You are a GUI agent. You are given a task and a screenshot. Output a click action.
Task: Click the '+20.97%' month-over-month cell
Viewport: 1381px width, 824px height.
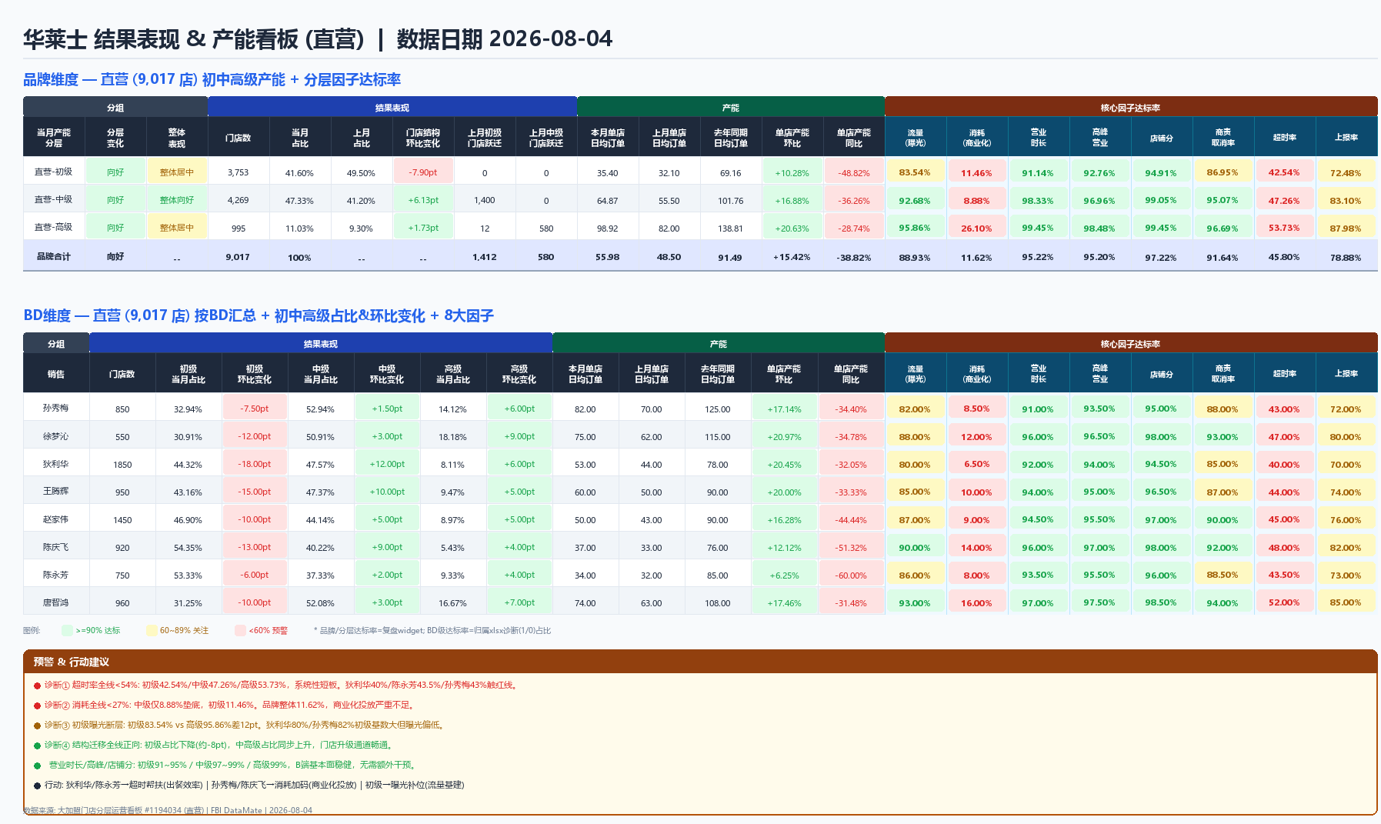(784, 436)
